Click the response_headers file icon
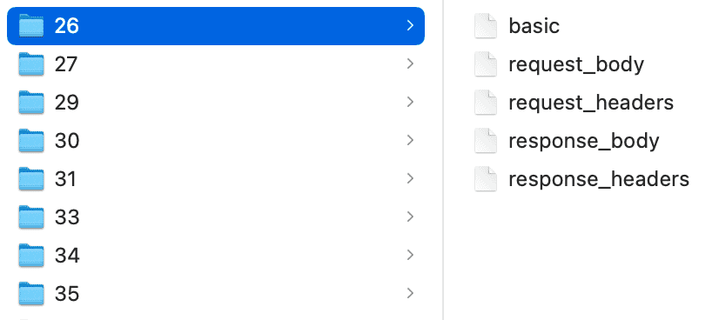Image resolution: width=719 pixels, height=320 pixels. coord(486,178)
